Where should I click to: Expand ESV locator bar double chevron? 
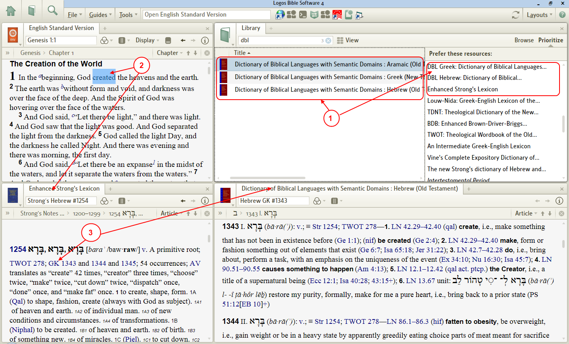(x=8, y=53)
